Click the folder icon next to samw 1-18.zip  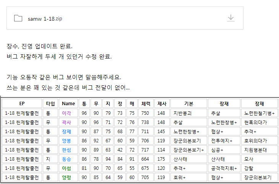(18, 18)
